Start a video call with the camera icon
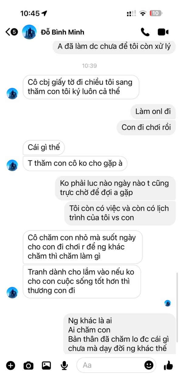 click(163, 32)
